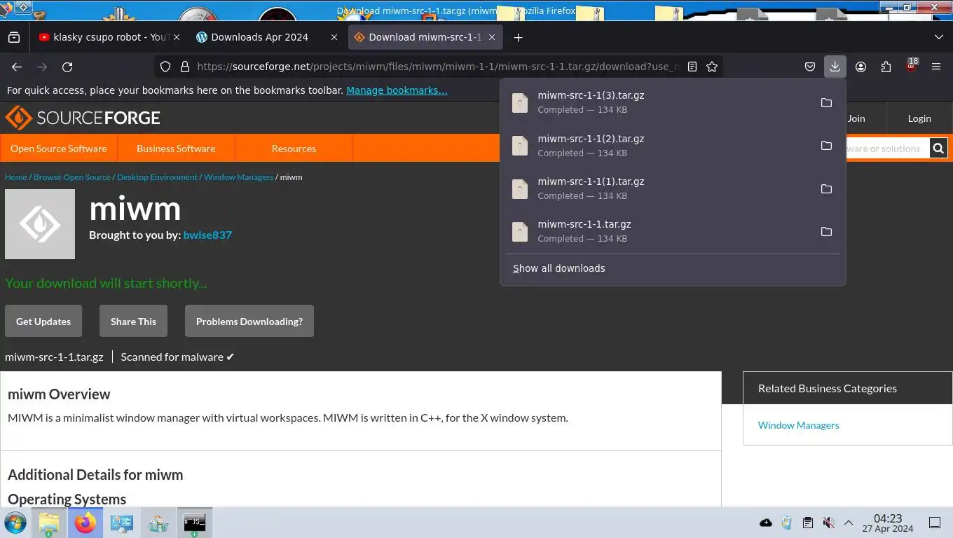The height and width of the screenshot is (538, 953).
Task: Click the Save to Pocket icon
Action: tap(809, 67)
